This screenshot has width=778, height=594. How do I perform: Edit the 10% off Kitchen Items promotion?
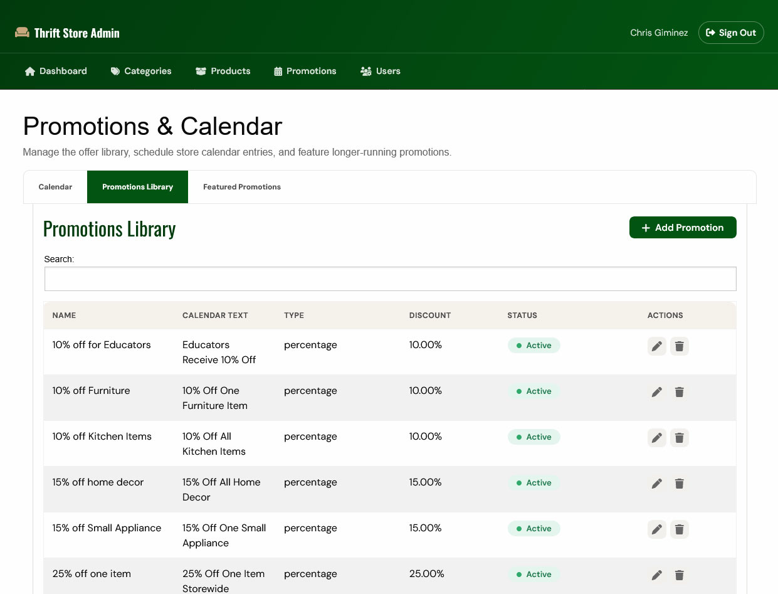(x=657, y=438)
